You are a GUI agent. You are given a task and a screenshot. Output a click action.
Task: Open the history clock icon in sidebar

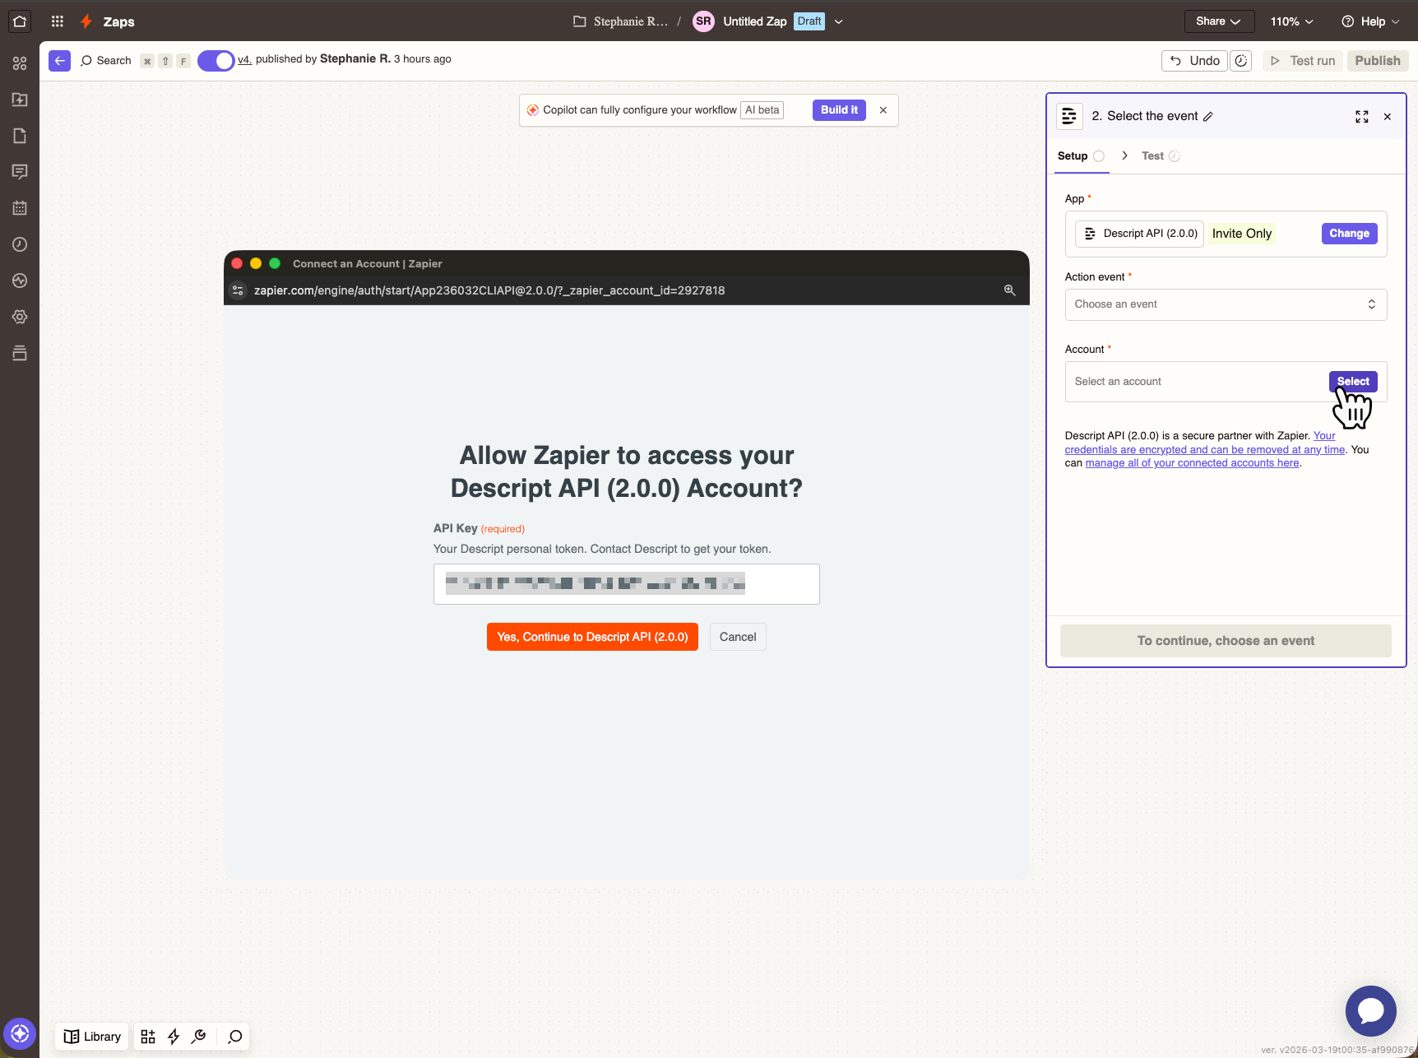coord(20,244)
